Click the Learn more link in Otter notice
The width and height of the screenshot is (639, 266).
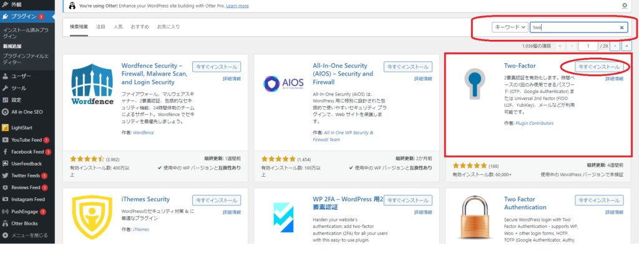(237, 6)
